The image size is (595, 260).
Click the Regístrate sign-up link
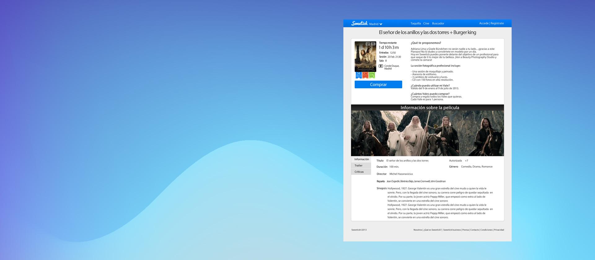(497, 23)
